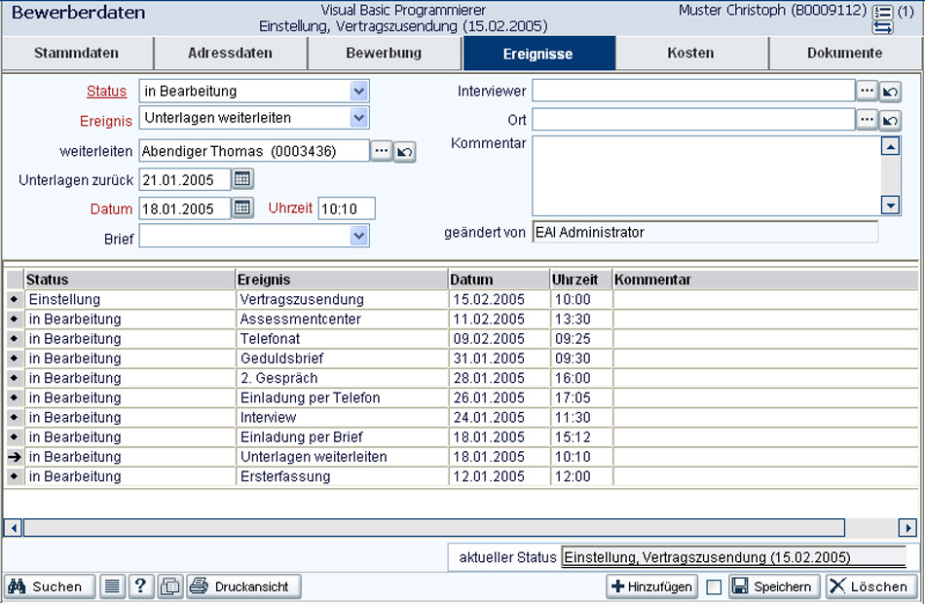Toggle the checkbox next to Speichern

(x=714, y=586)
